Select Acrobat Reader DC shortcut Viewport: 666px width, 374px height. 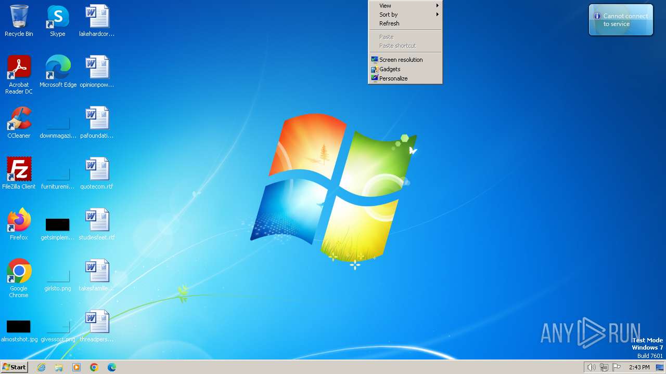point(19,75)
